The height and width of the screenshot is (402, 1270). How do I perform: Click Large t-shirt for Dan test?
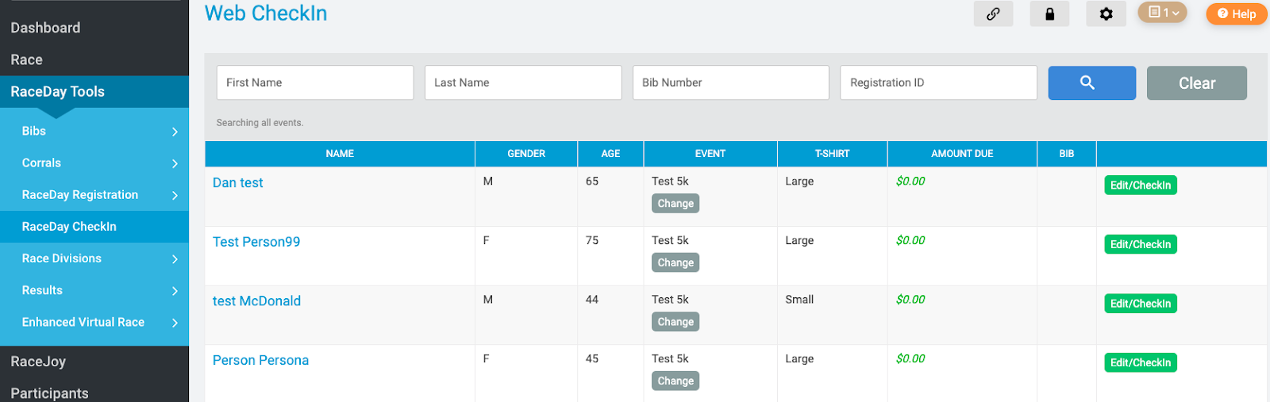[799, 182]
